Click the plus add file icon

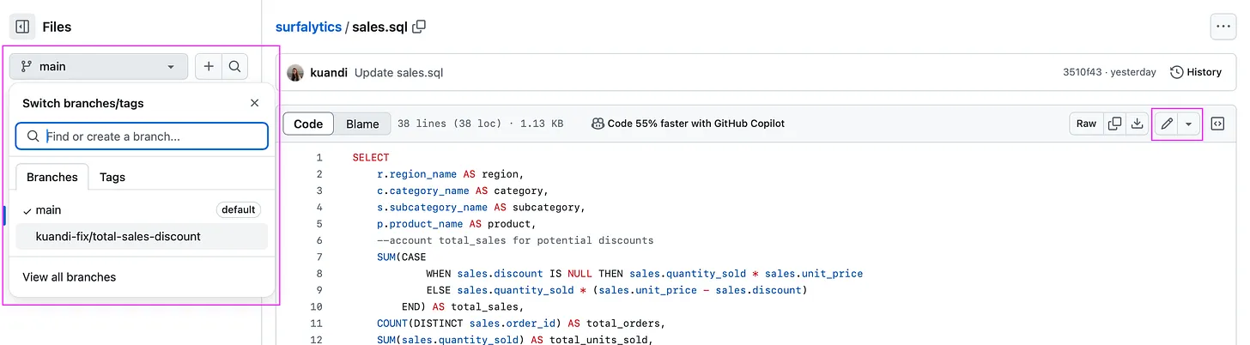pyautogui.click(x=209, y=66)
